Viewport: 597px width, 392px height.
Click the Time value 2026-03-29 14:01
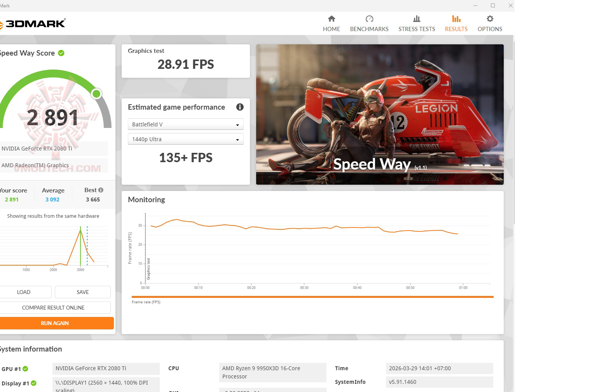click(440, 368)
